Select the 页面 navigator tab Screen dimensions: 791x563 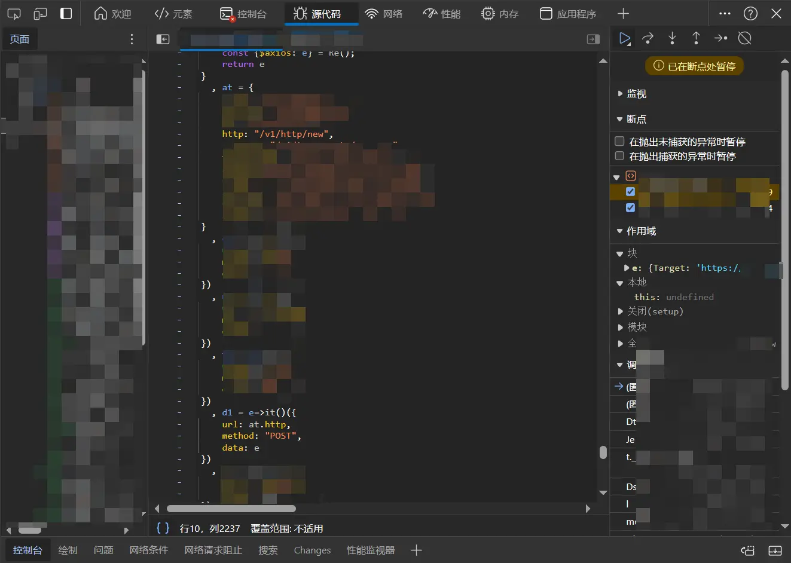point(19,39)
